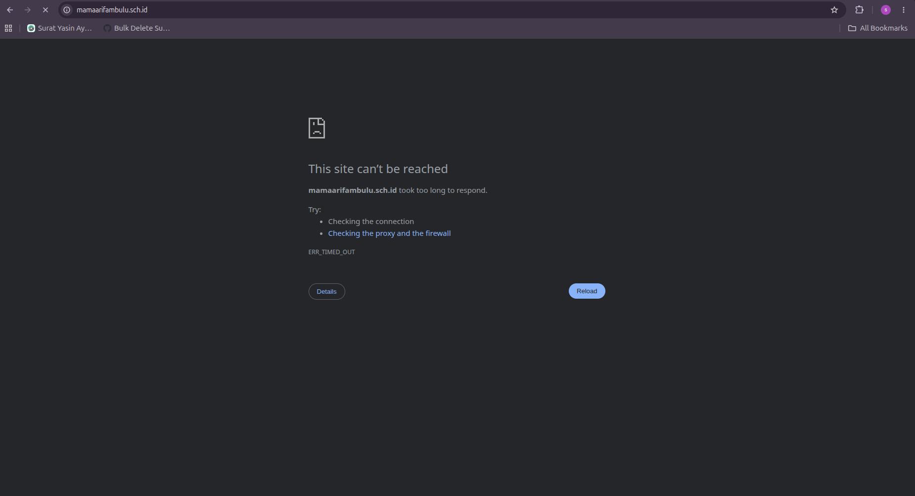The width and height of the screenshot is (915, 496).
Task: Focus the address bar URL field
Action: [x=445, y=10]
